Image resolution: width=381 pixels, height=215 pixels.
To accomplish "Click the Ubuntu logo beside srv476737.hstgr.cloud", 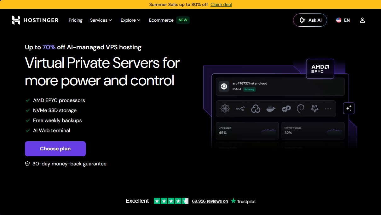I will (224, 87).
